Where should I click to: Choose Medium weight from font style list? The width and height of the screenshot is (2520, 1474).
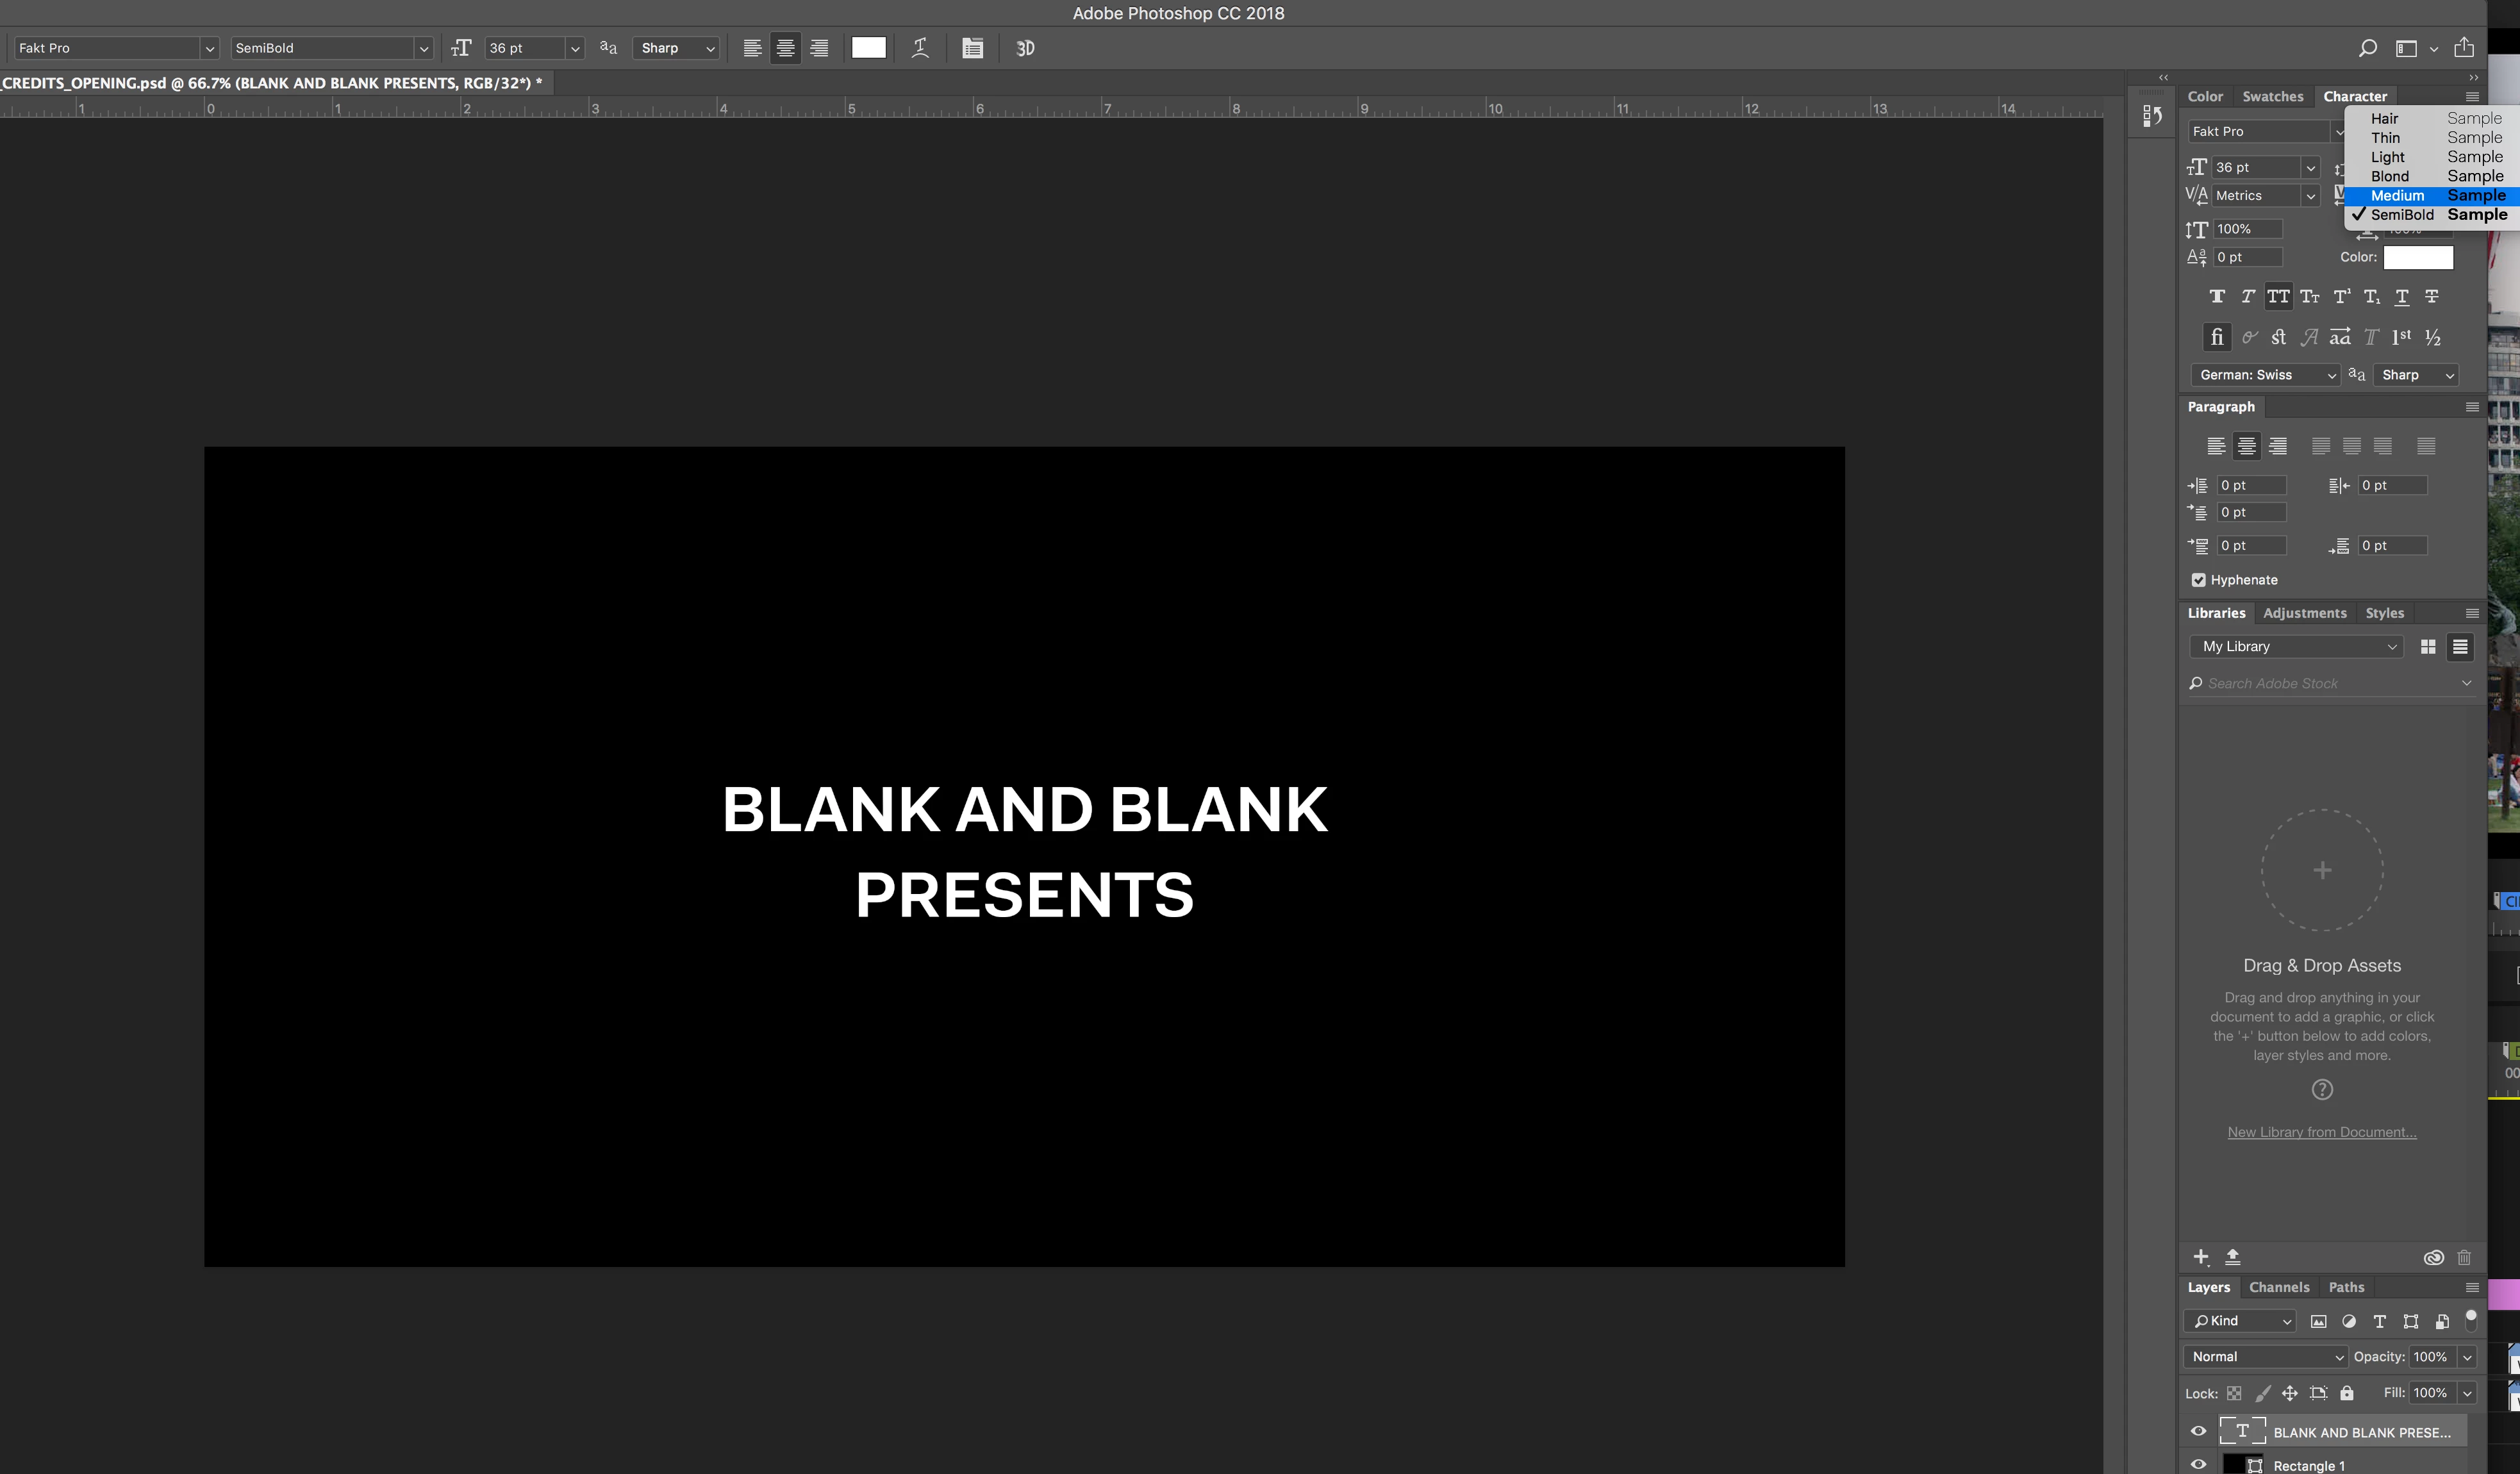2398,196
